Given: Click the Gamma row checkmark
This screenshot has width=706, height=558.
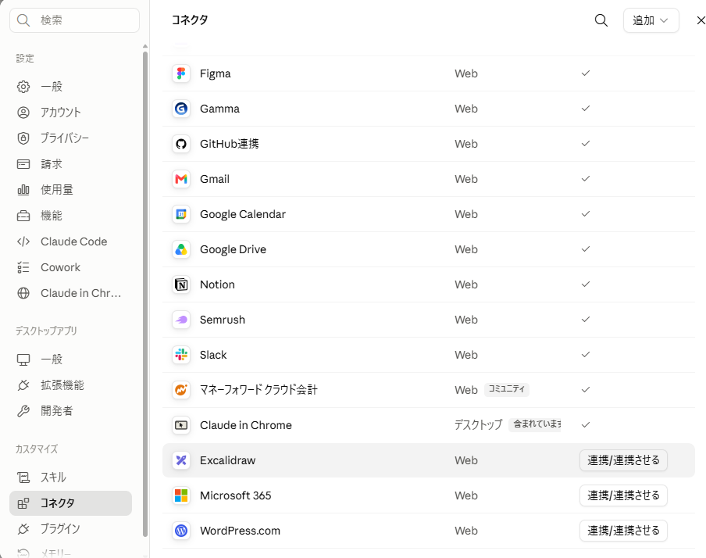Looking at the screenshot, I should (x=585, y=108).
